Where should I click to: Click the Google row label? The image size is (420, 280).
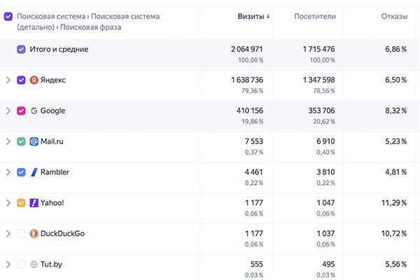(52, 111)
